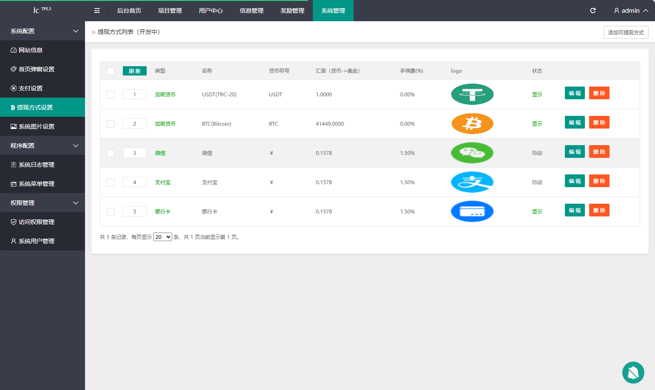
Task: Click the 系统日志管理 log icon
Action: point(14,165)
